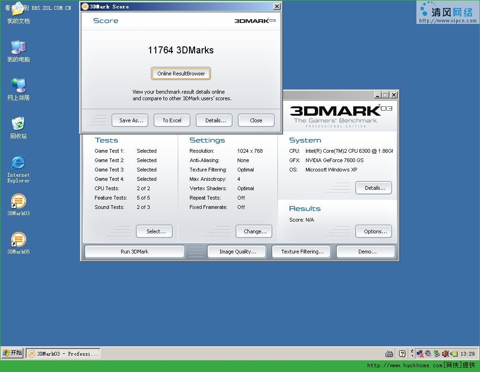
Task: Click the Resolution value 1024 x 768
Action: pyautogui.click(x=250, y=151)
